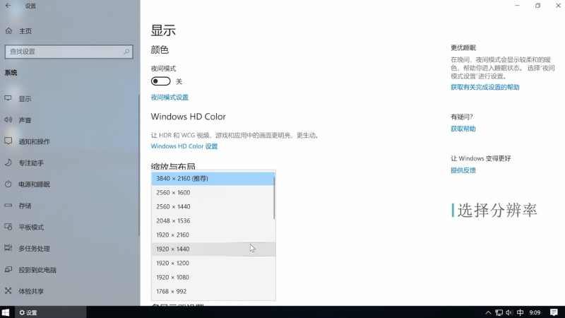Pick 1920 × 1200 resolution
Image resolution: width=565 pixels, height=318 pixels.
213,263
